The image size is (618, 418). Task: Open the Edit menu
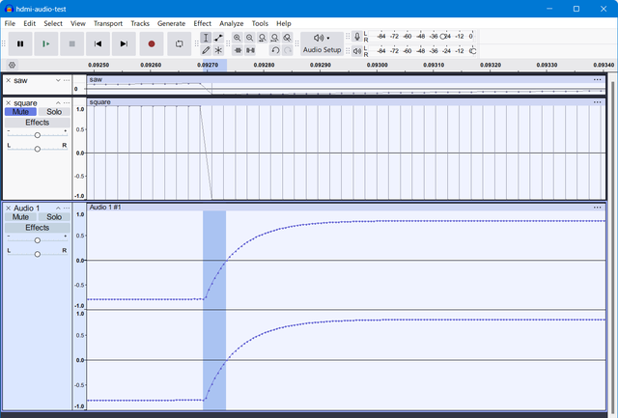coord(29,23)
